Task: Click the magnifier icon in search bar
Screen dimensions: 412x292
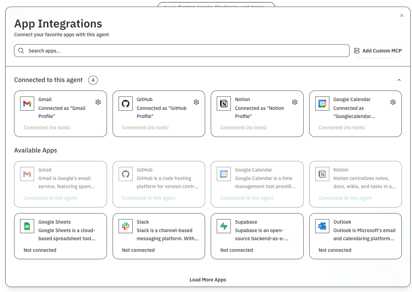Action: 21,51
